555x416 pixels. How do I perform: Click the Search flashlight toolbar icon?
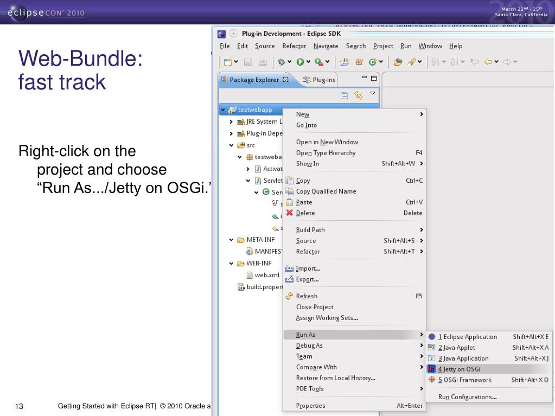(x=412, y=62)
